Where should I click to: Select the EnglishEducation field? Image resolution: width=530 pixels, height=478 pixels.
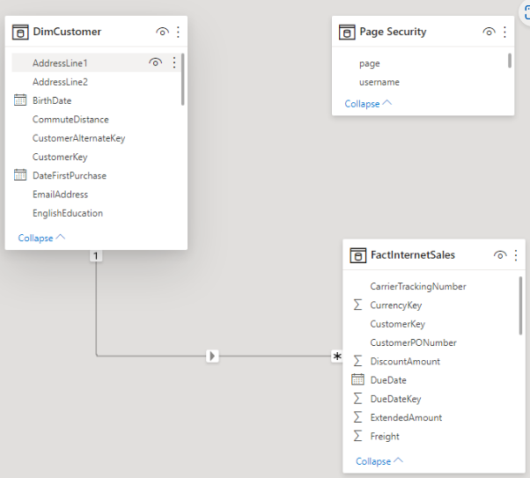click(67, 213)
